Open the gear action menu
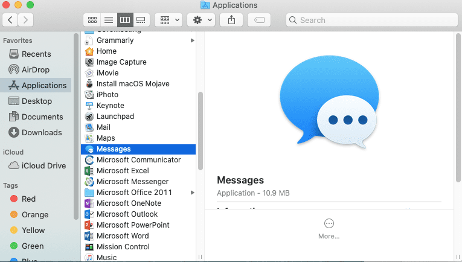The image size is (462, 262). click(201, 20)
